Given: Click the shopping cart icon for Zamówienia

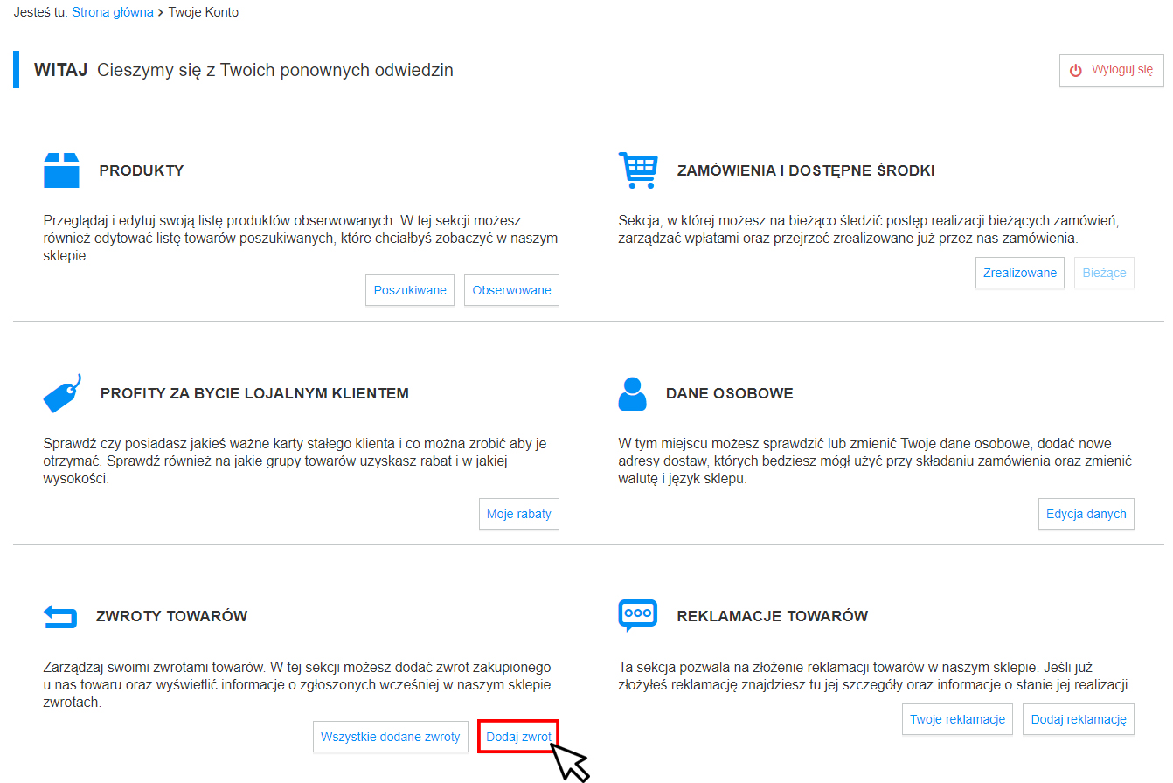Looking at the screenshot, I should click(637, 170).
